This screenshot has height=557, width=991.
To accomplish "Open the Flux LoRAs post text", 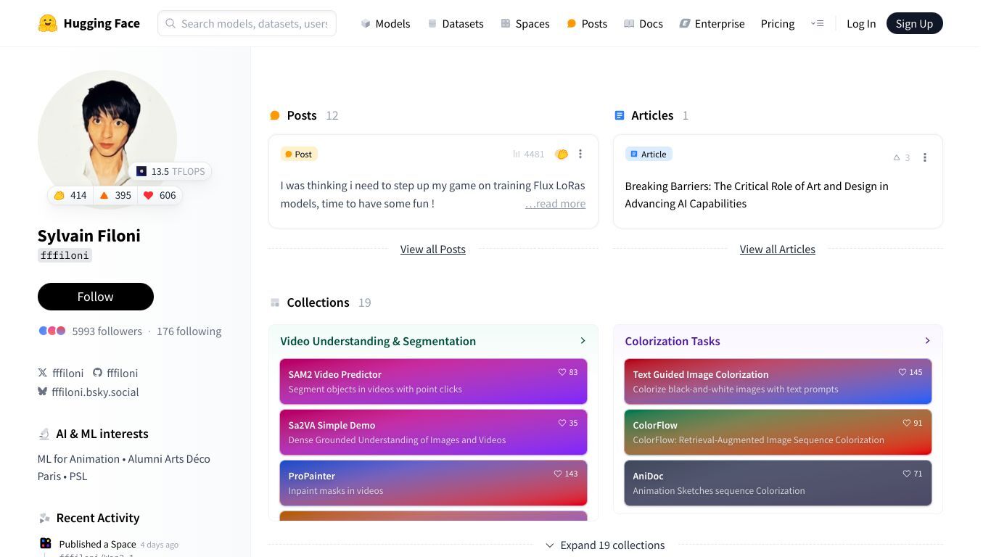I will click(x=432, y=194).
